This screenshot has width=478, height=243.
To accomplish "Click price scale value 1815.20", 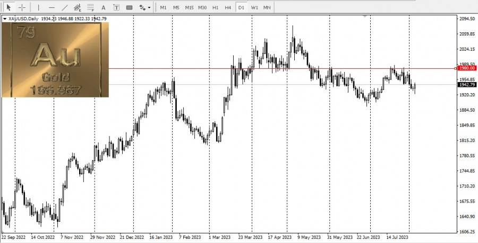I will pyautogui.click(x=467, y=140).
